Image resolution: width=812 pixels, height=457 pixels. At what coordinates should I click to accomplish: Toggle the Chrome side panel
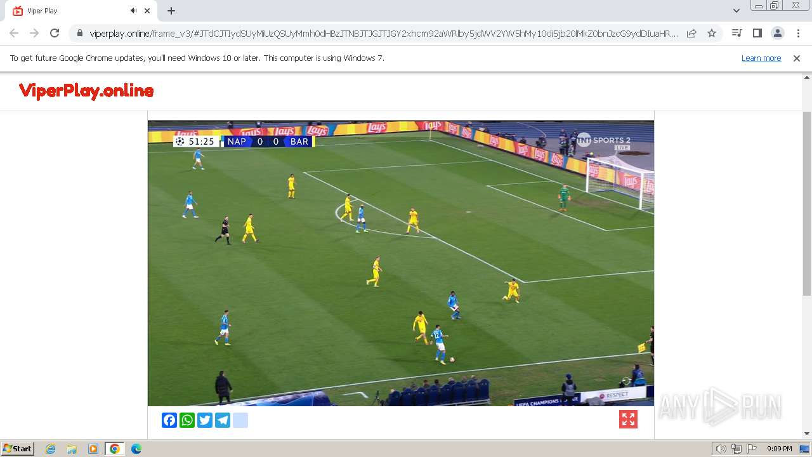click(x=757, y=33)
